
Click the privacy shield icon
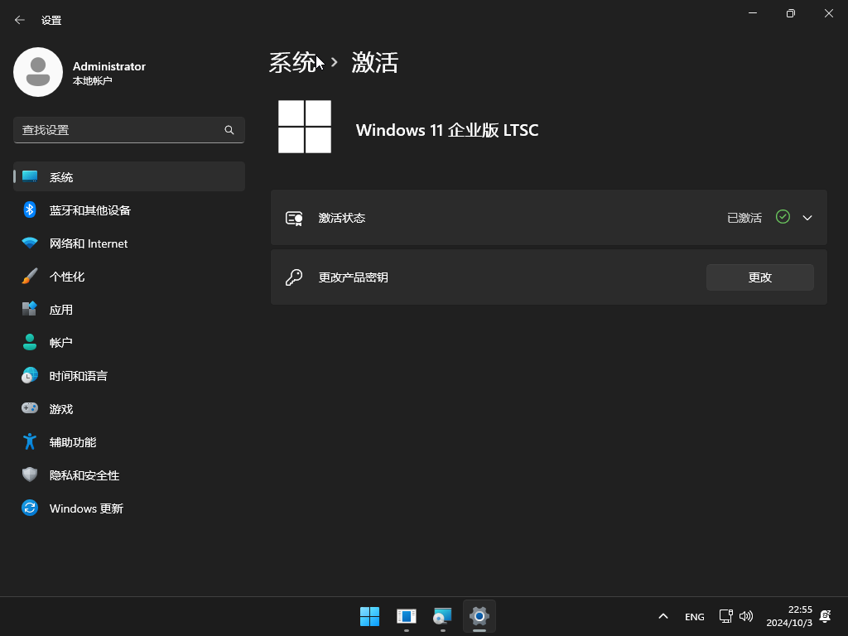[30, 475]
